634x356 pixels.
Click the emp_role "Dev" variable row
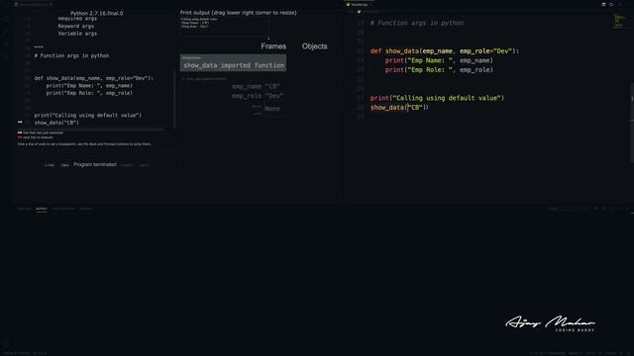tap(258, 96)
